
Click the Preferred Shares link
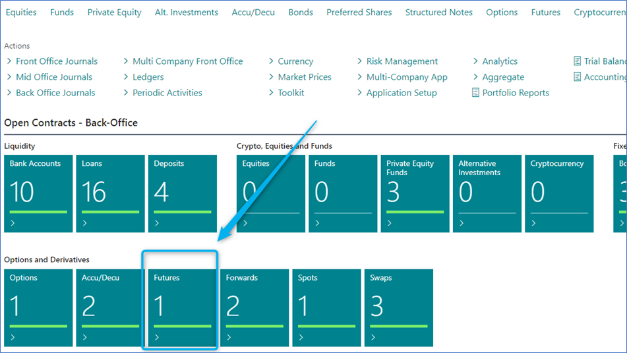[x=359, y=13]
